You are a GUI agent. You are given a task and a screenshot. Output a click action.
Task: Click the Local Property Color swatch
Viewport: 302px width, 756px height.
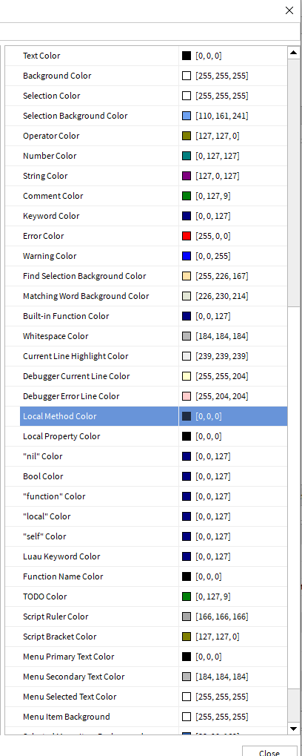187,436
